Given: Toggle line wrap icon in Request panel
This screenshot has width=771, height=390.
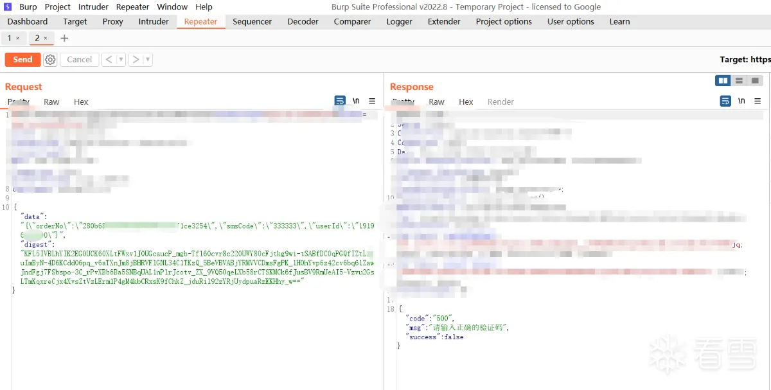Looking at the screenshot, I should pyautogui.click(x=340, y=101).
